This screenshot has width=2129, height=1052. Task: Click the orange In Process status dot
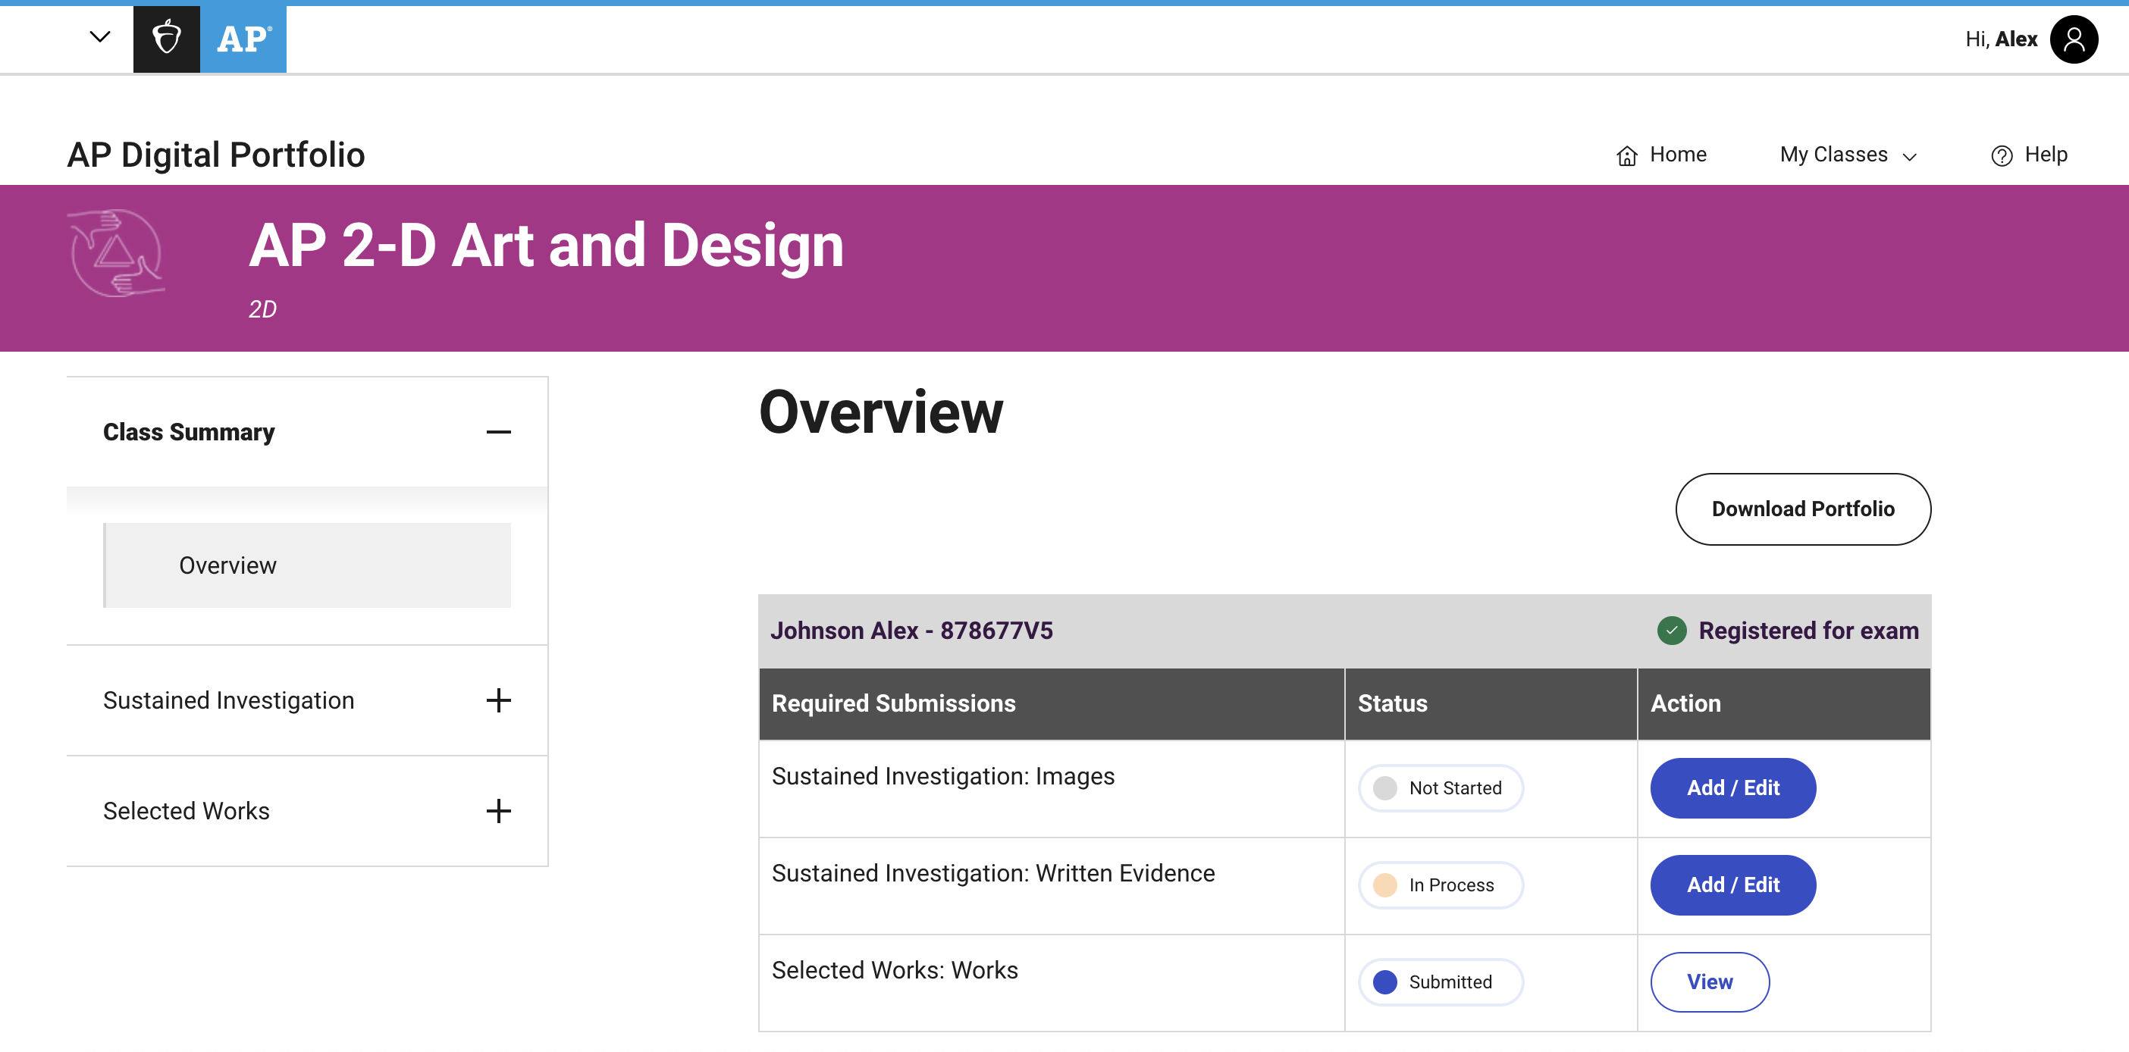click(x=1384, y=885)
